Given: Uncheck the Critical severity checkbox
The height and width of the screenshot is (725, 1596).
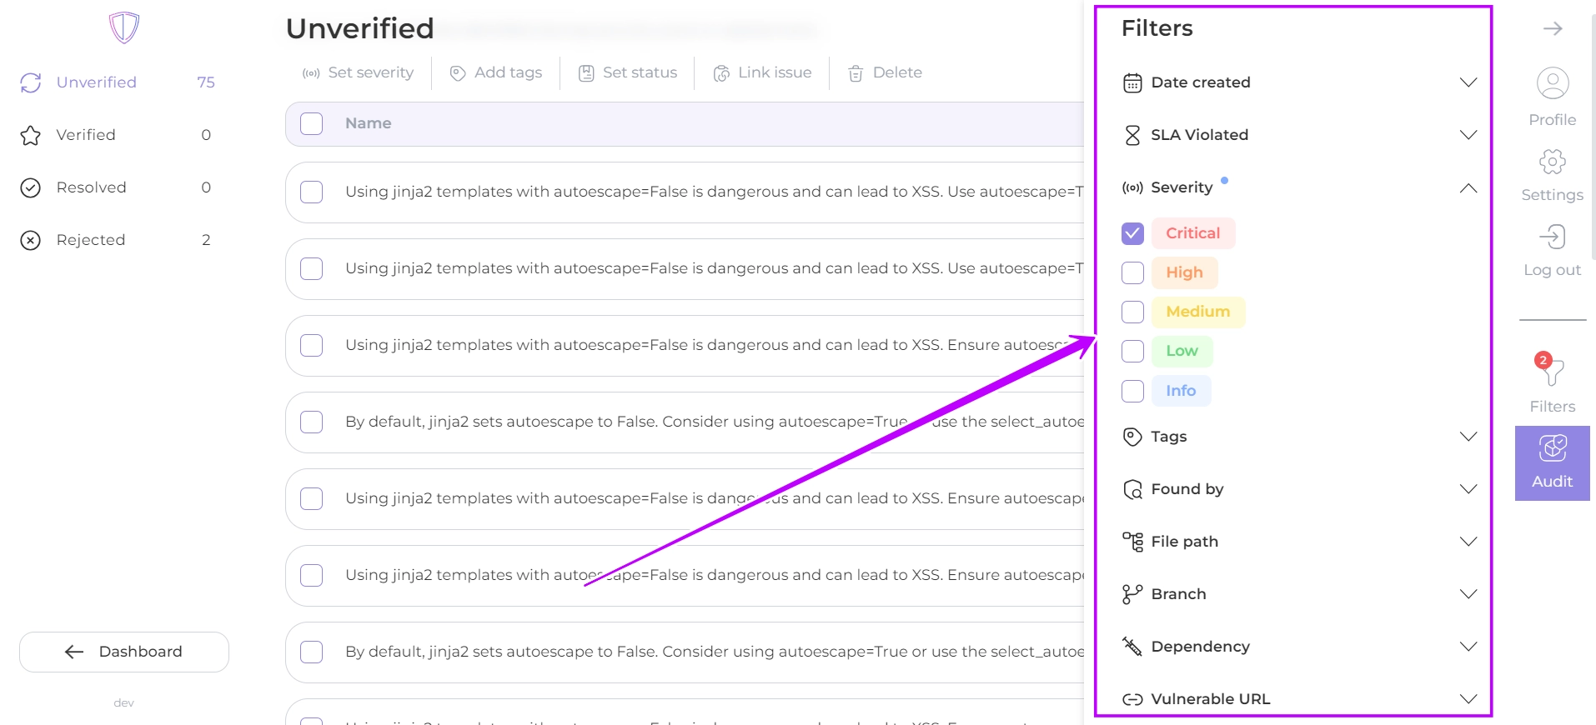Looking at the screenshot, I should (x=1132, y=233).
